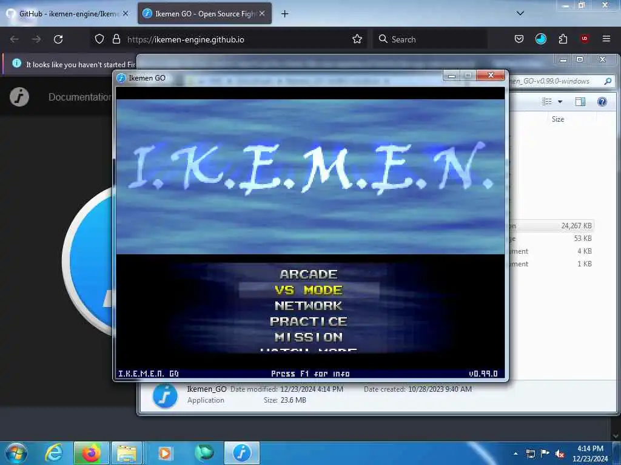Screen dimensions: 621x465
Task: Switch to Ikemen GO in the taskbar
Action: 242,453
